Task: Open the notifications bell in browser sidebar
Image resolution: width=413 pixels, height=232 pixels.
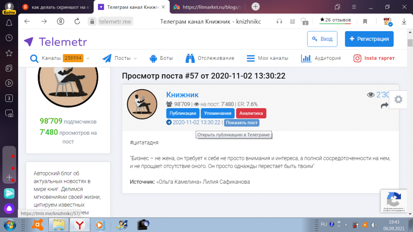Action: (9, 23)
